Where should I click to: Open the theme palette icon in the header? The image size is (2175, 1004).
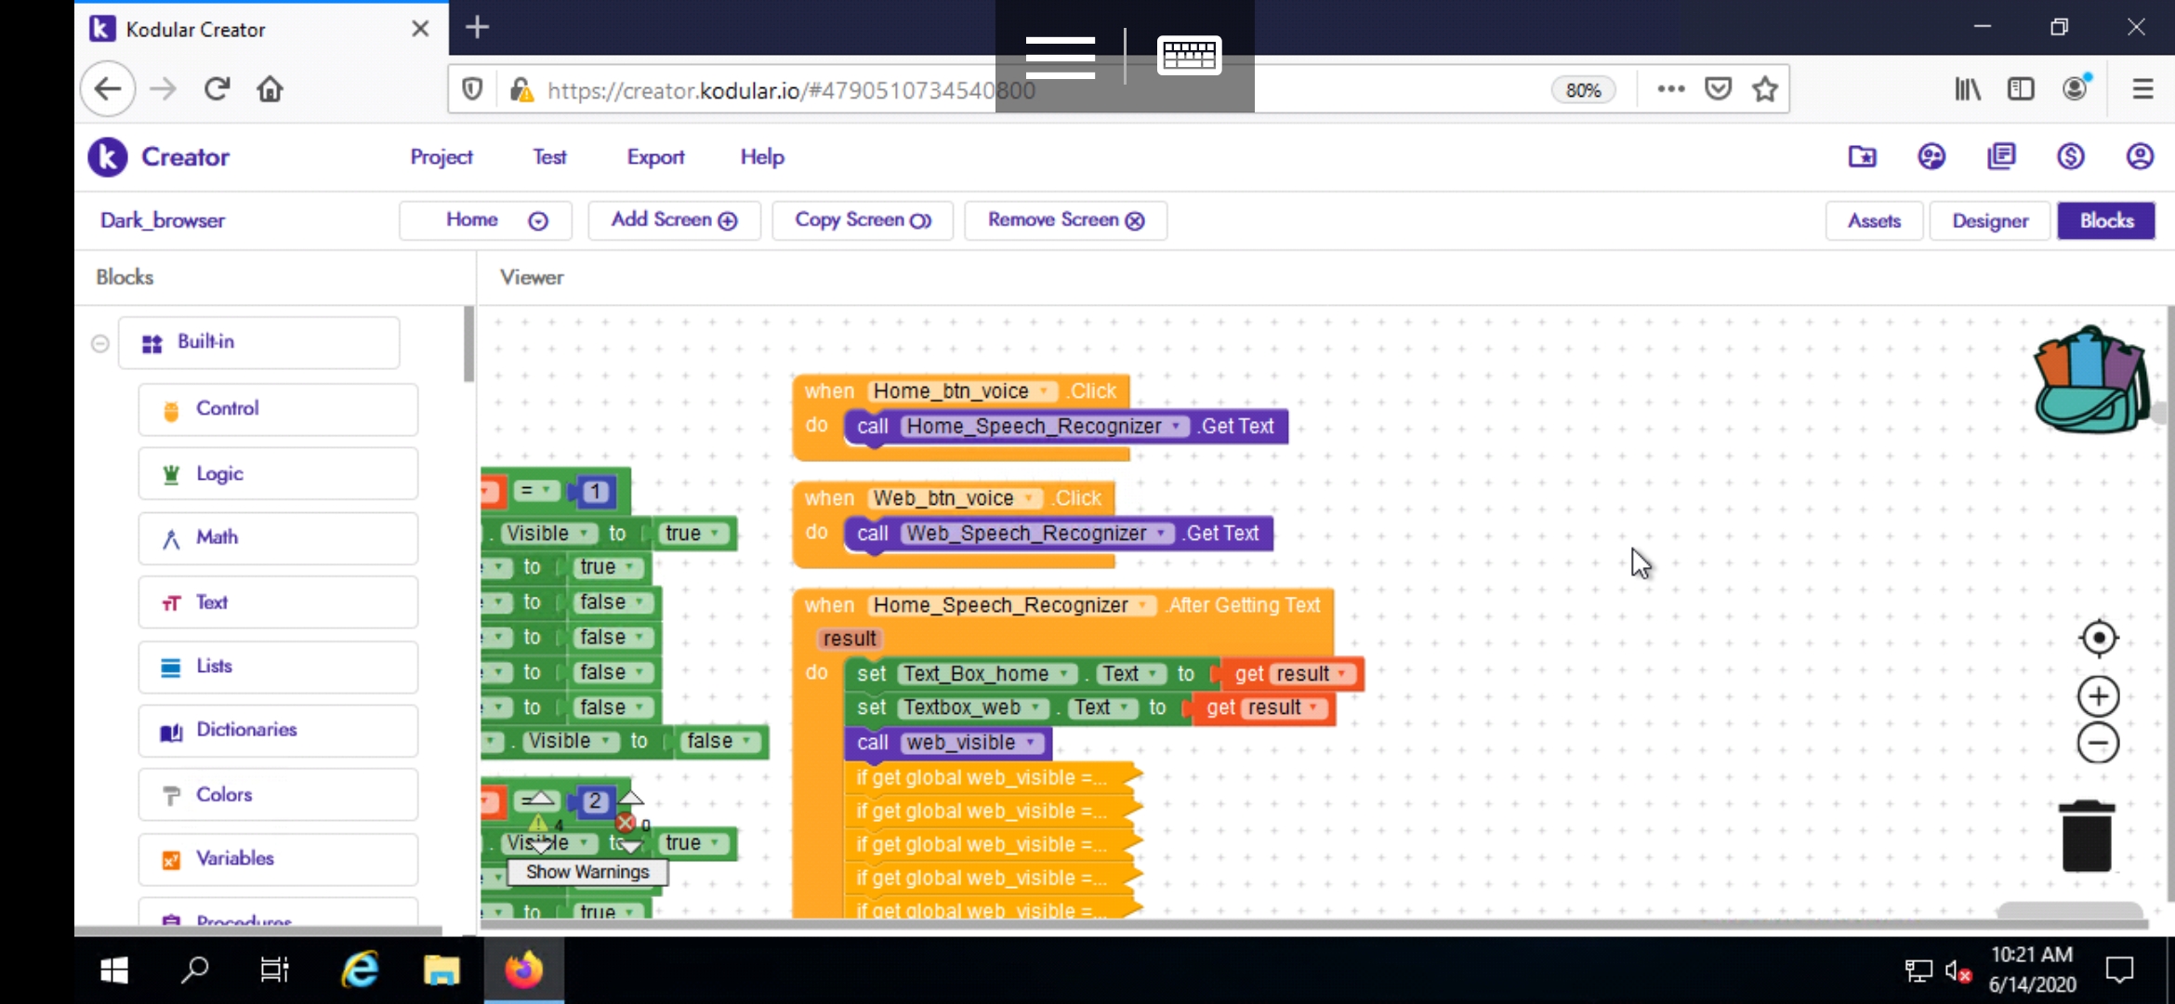pos(1931,156)
